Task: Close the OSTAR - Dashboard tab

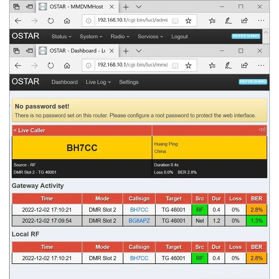Action: [x=112, y=51]
